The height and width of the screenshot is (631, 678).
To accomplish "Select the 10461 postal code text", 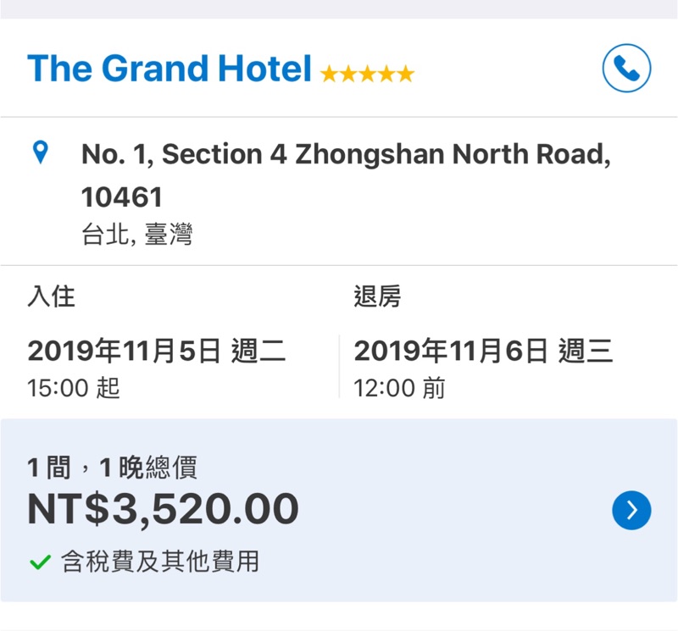I will coord(121,197).
